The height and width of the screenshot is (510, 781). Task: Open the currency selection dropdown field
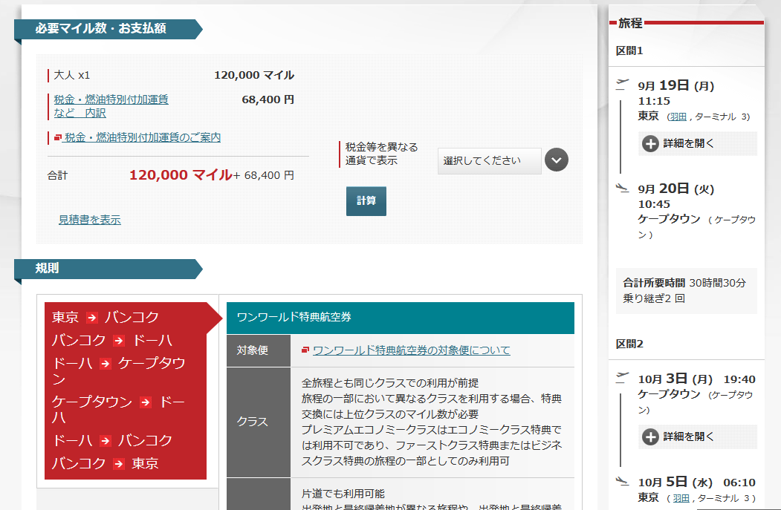point(489,160)
